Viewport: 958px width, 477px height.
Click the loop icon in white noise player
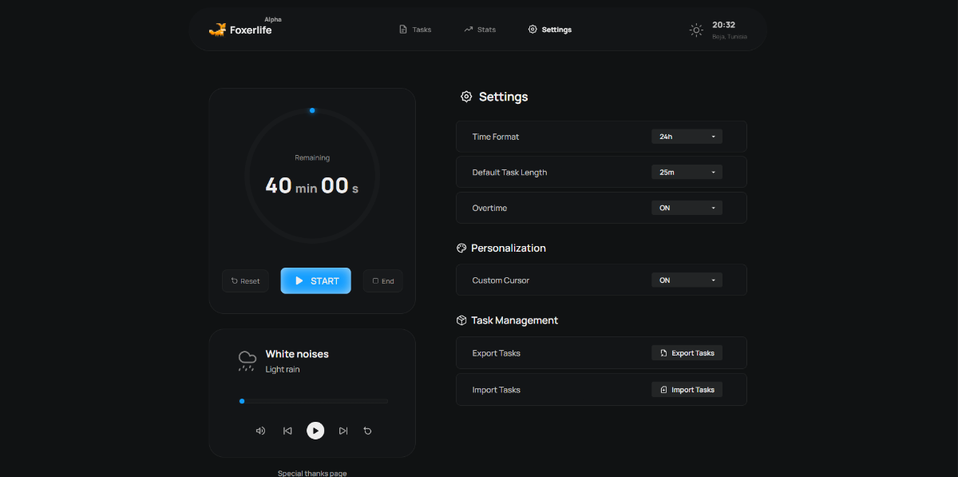[368, 431]
